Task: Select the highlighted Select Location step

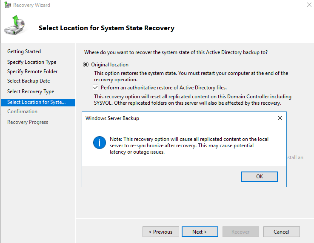Action: click(x=37, y=102)
